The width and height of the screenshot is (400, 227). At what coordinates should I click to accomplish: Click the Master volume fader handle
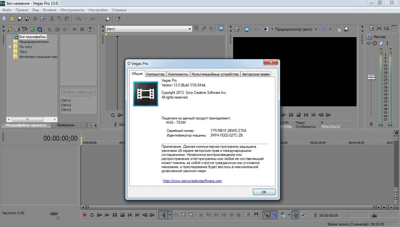tap(371, 77)
